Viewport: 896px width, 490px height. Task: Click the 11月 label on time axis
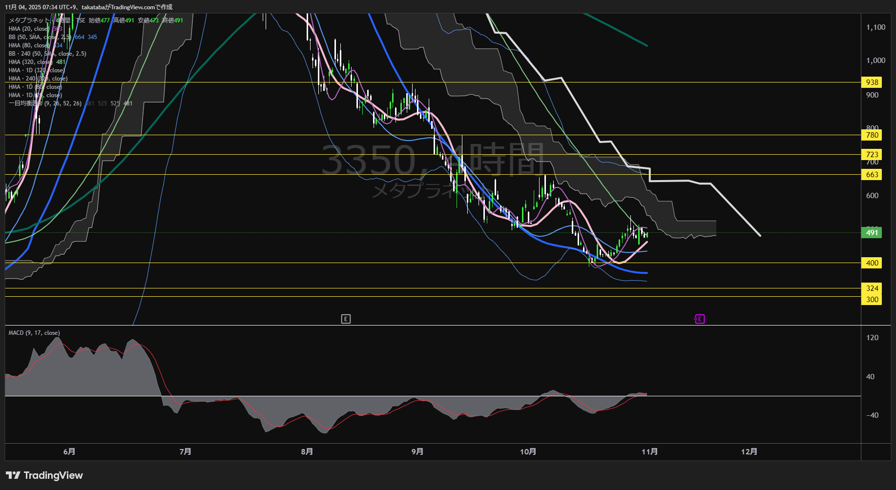pyautogui.click(x=649, y=452)
